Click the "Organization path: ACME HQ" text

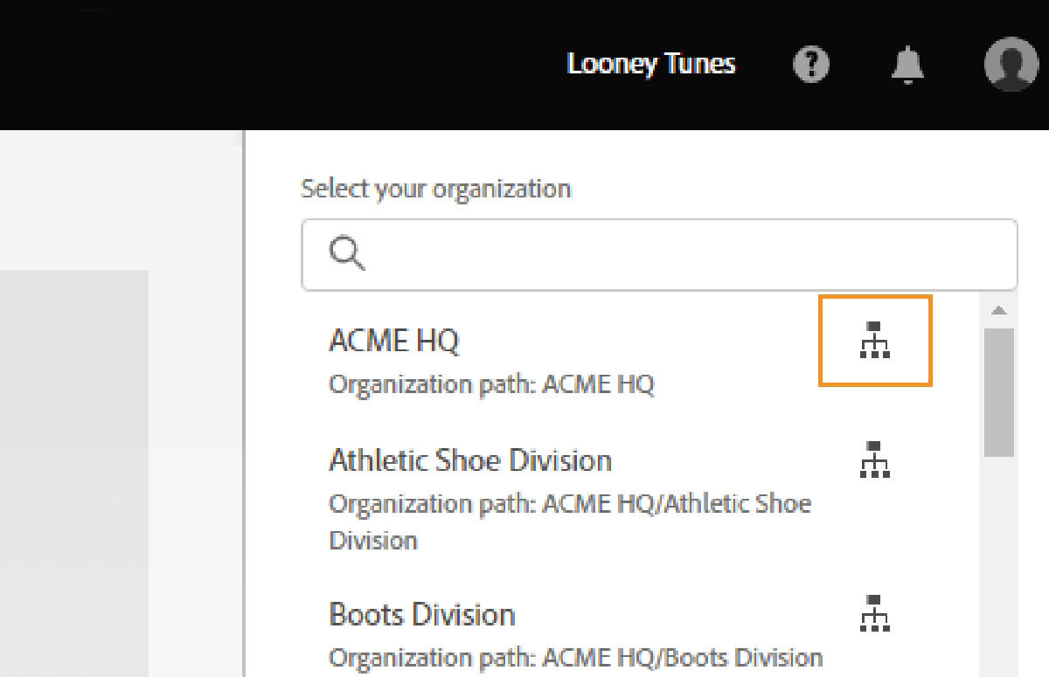[491, 384]
